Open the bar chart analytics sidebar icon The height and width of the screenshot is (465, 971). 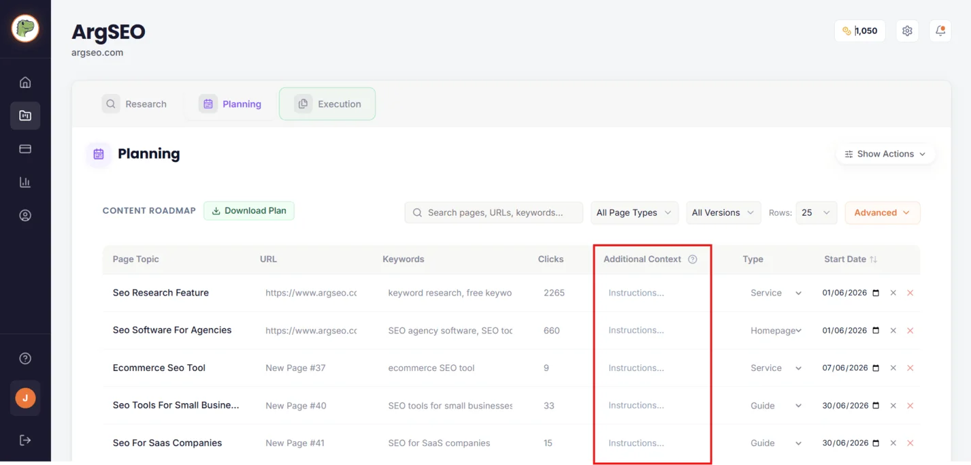tap(25, 182)
